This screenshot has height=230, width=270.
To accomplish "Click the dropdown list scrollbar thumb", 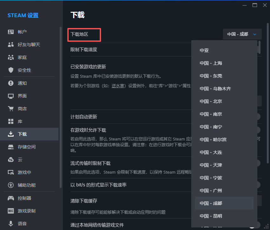I will pyautogui.click(x=260, y=47).
